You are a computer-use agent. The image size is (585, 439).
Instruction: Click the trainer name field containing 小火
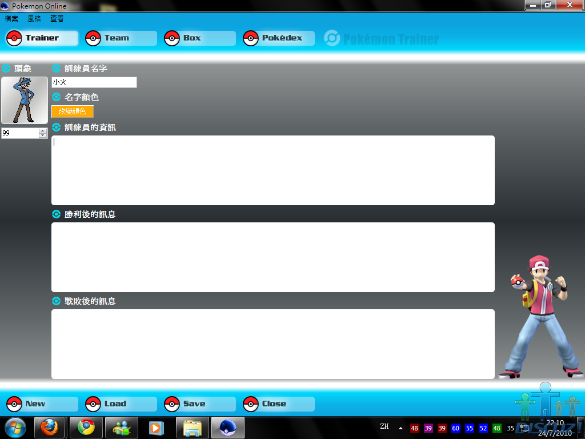point(94,82)
